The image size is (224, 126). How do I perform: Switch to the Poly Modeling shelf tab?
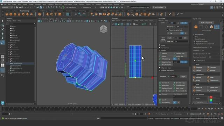point(24,11)
